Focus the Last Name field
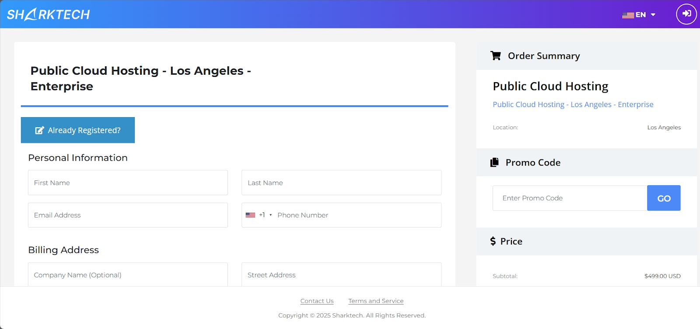The width and height of the screenshot is (700, 329). pyautogui.click(x=341, y=183)
